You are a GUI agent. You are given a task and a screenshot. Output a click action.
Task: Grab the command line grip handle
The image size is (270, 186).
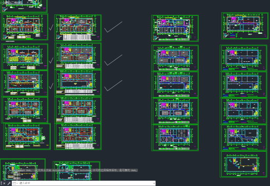pyautogui.click(x=1, y=183)
